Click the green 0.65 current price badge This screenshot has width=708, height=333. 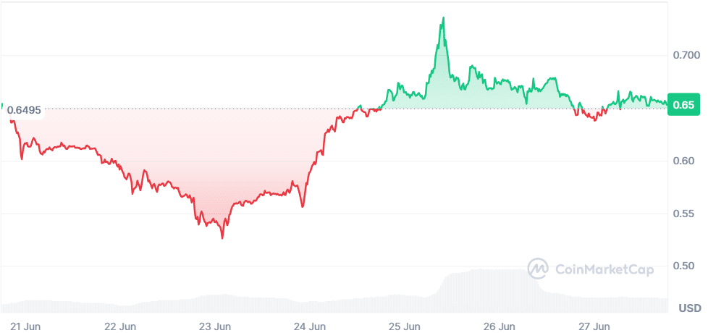coord(683,105)
